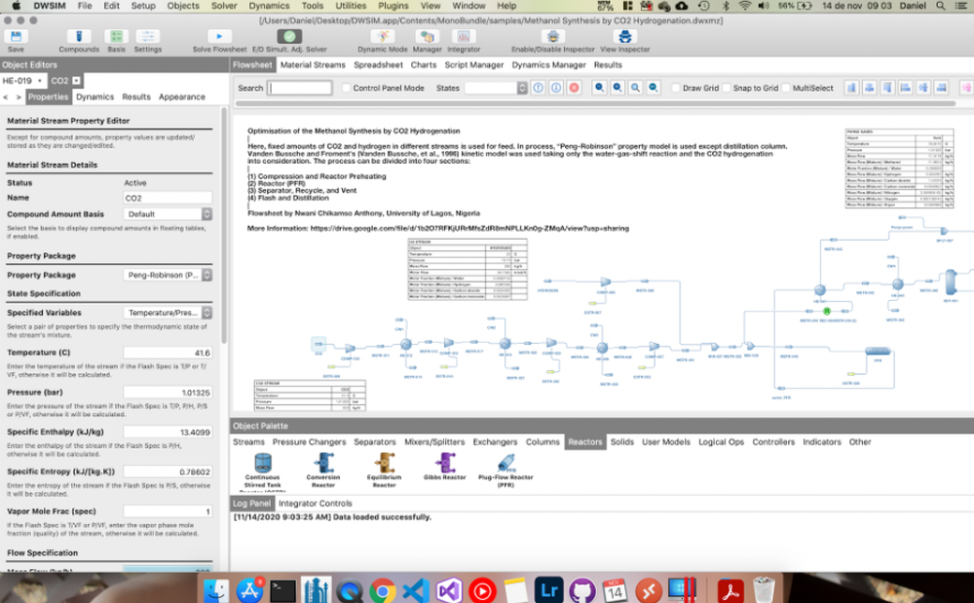
Task: Open View Inspector
Action: (625, 37)
